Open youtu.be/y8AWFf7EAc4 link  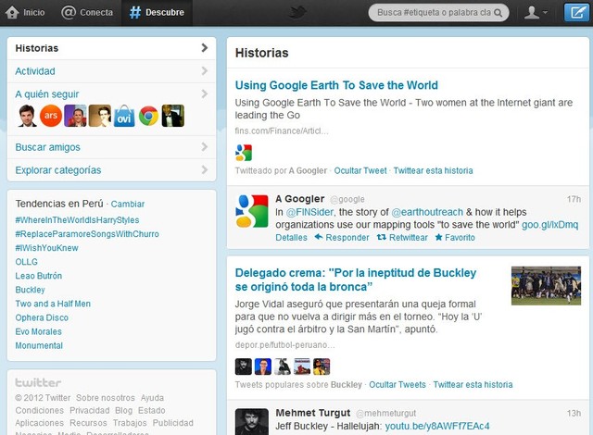coord(437,427)
